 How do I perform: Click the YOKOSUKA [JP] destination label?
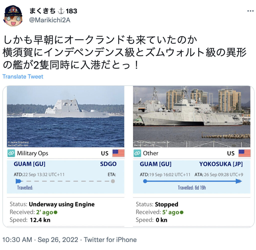pos(221,164)
